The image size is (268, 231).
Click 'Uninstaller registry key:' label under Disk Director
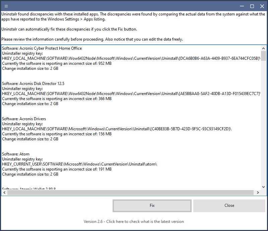[22, 89]
